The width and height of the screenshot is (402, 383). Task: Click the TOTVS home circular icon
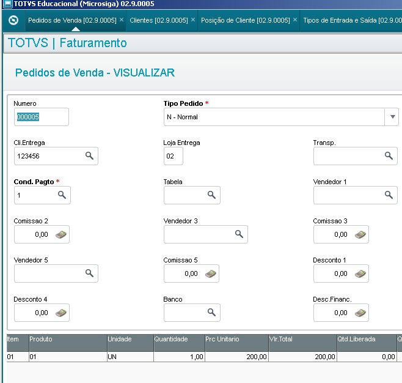pos(13,20)
